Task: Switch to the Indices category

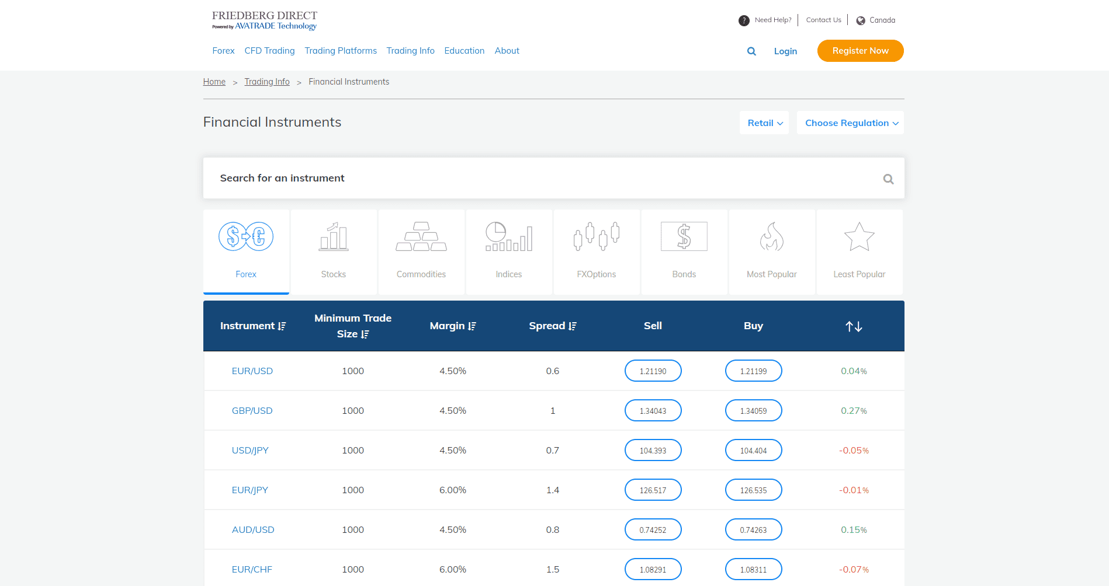Action: click(508, 252)
